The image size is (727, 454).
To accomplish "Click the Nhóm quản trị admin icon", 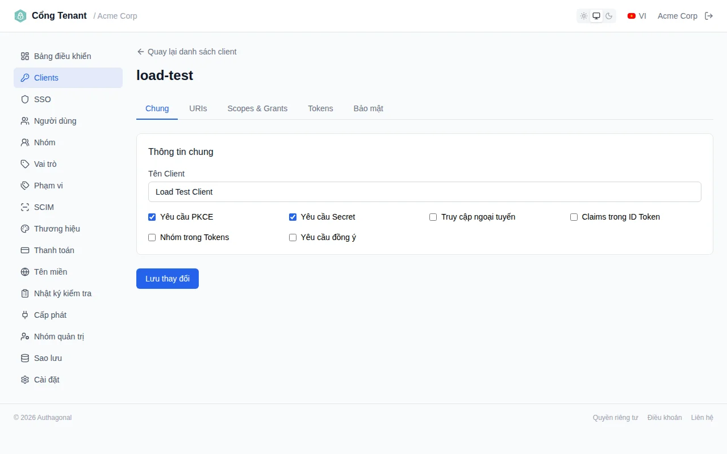I will pyautogui.click(x=25, y=337).
